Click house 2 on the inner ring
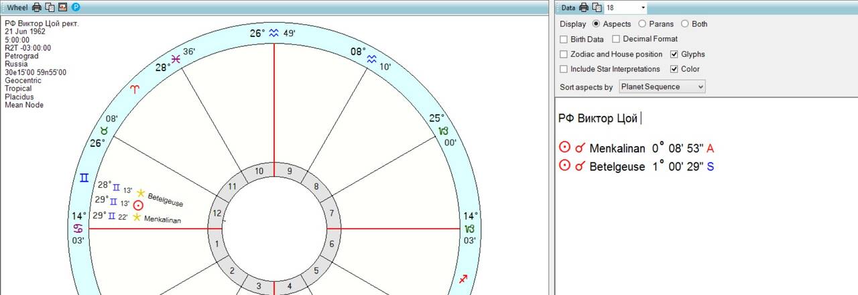858x295 pixels. tap(232, 271)
